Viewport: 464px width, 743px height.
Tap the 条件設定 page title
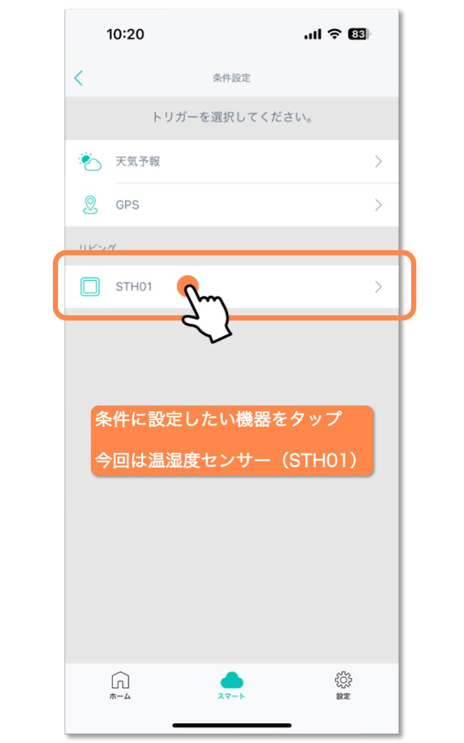coord(231,77)
